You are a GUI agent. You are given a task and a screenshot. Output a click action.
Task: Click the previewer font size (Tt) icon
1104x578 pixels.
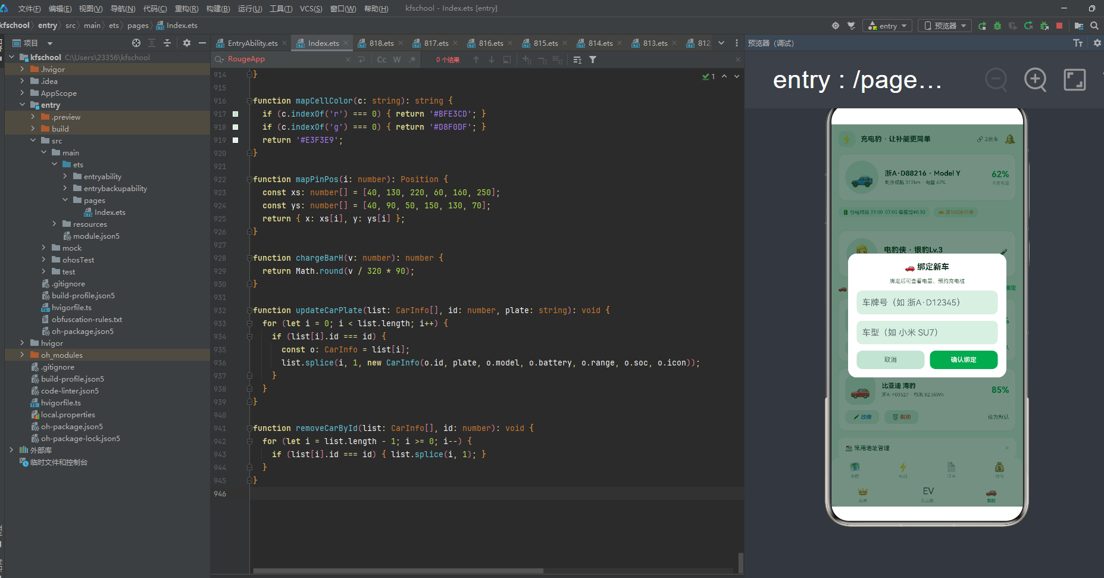[x=1078, y=43]
